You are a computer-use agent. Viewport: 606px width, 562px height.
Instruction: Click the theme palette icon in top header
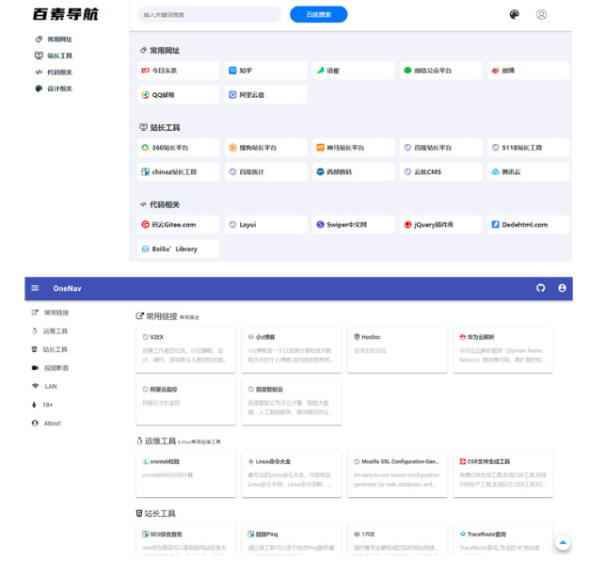[514, 14]
